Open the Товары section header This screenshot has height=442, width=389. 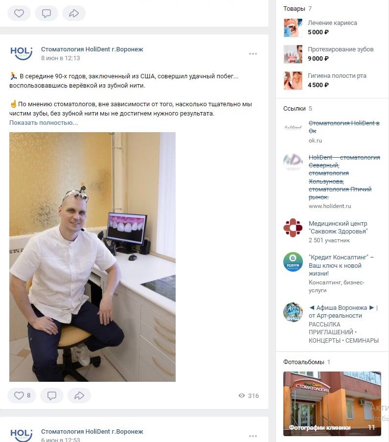click(294, 9)
